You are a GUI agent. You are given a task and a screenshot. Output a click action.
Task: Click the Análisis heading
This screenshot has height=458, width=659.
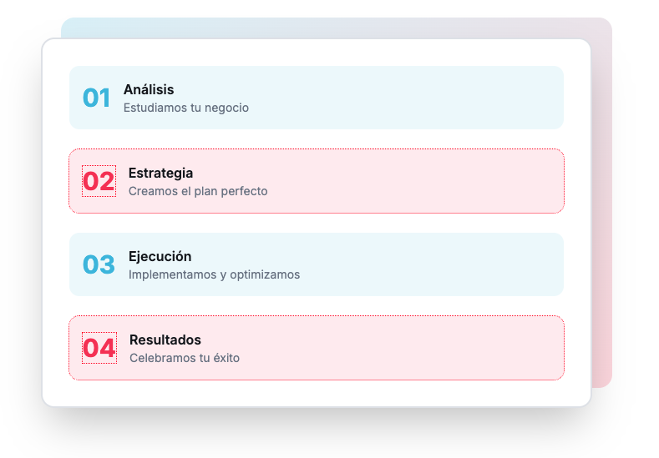149,89
